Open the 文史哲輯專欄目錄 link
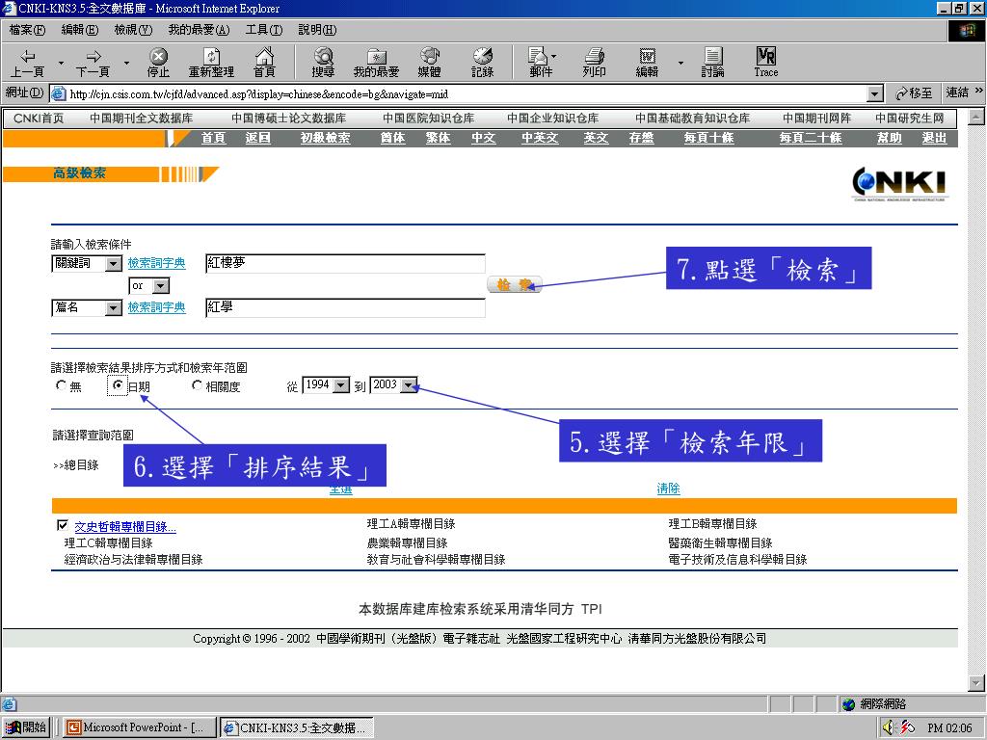 pos(125,527)
